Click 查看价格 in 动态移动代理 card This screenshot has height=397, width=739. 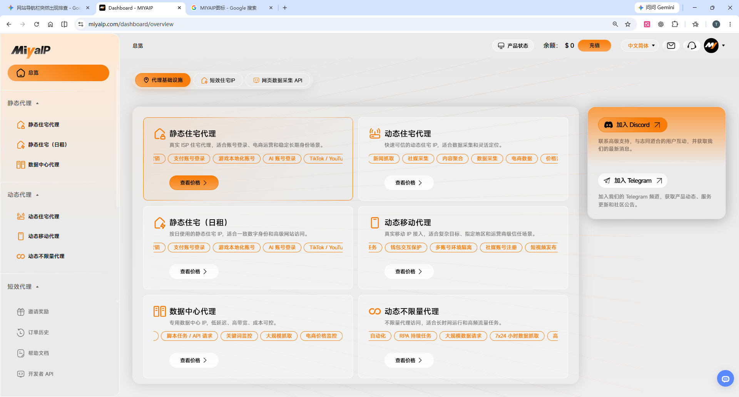(x=409, y=272)
